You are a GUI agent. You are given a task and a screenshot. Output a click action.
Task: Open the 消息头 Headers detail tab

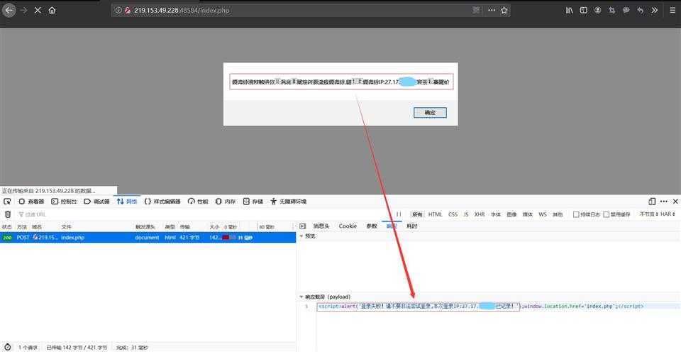(x=322, y=226)
